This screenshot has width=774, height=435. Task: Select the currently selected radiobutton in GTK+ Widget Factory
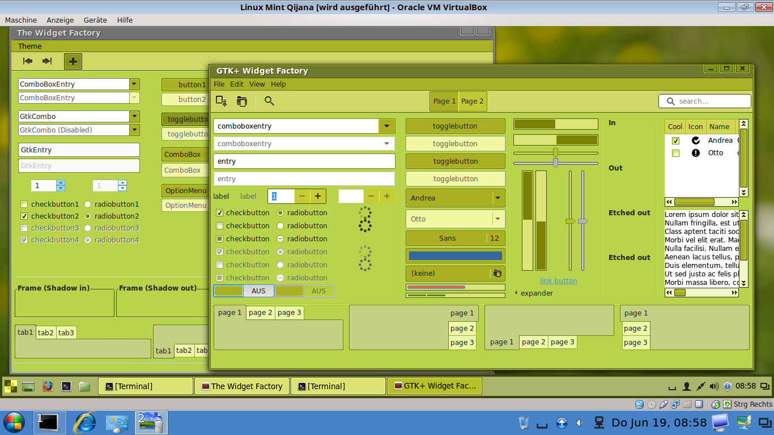click(280, 213)
